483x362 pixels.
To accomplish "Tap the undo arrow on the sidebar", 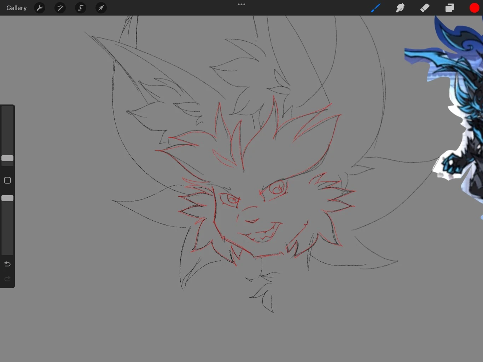I will (x=7, y=264).
